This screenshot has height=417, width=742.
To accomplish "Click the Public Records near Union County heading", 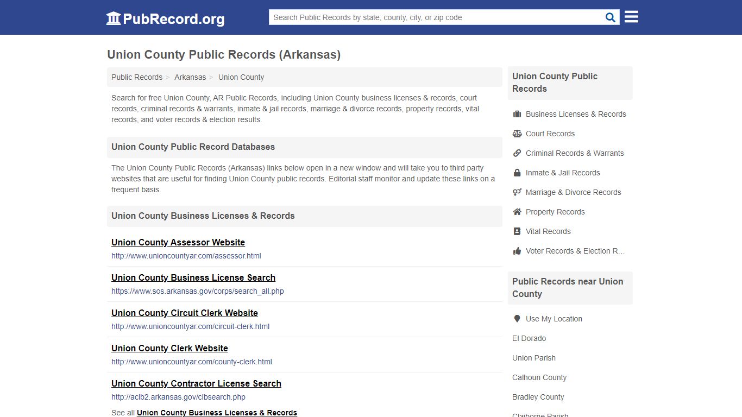I will point(568,287).
